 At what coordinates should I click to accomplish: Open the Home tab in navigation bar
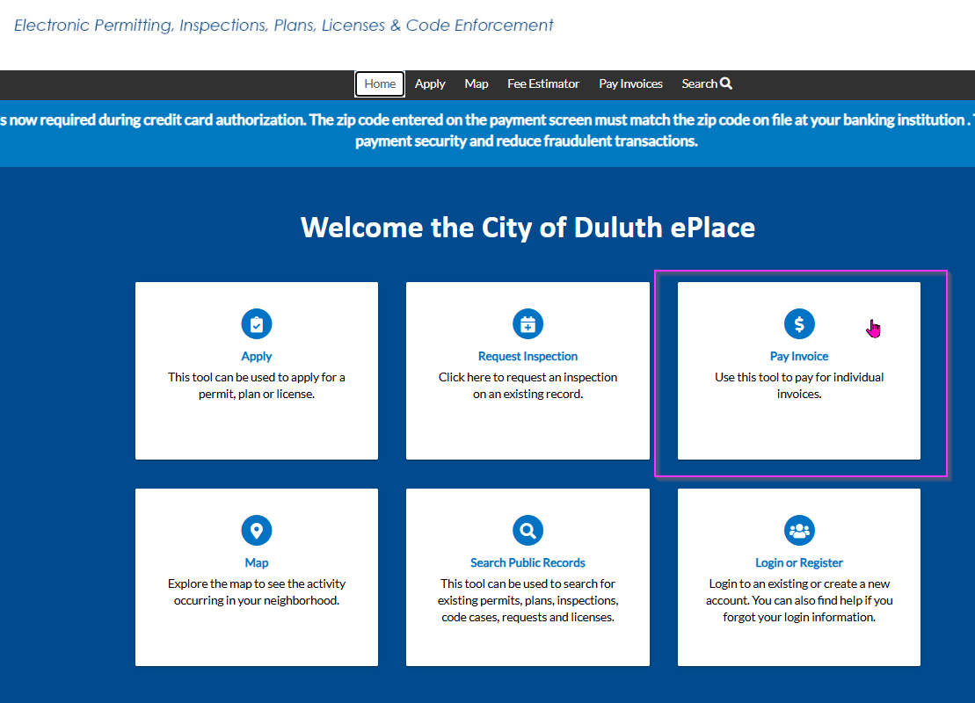(x=380, y=83)
